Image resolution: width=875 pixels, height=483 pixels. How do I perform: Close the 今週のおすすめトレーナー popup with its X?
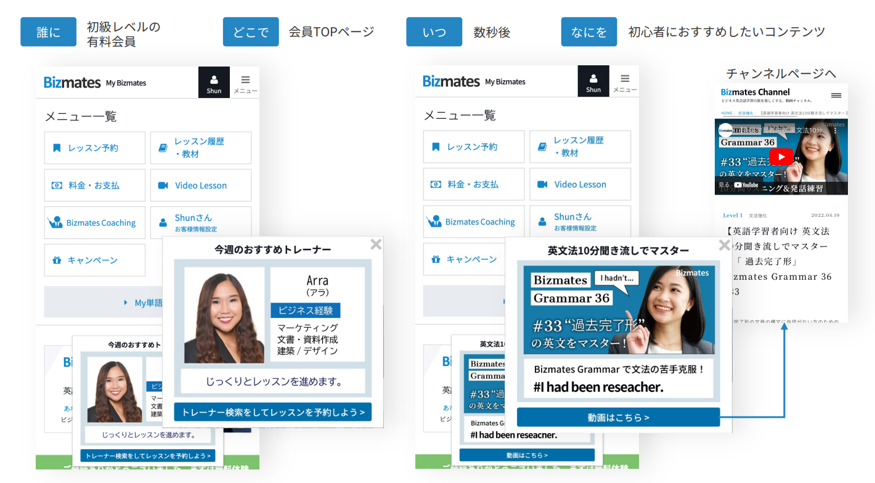click(376, 245)
